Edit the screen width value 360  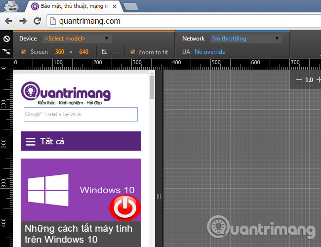tap(60, 52)
